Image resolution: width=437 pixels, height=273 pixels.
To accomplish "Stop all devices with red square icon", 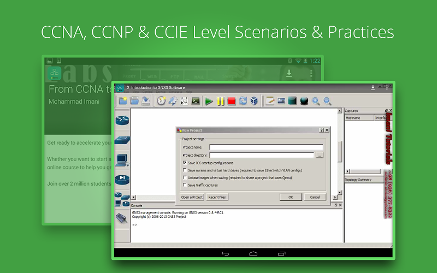I will coord(232,101).
